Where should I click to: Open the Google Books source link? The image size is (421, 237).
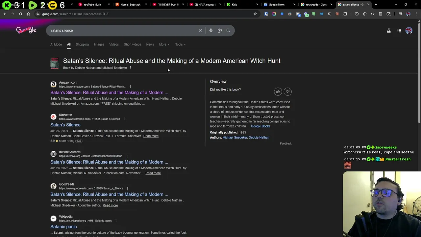coord(260,126)
